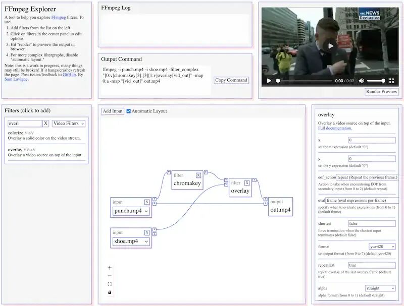This screenshot has height=306, width=404.
Task: Play the preview video from controls bar
Action: coord(269,81)
